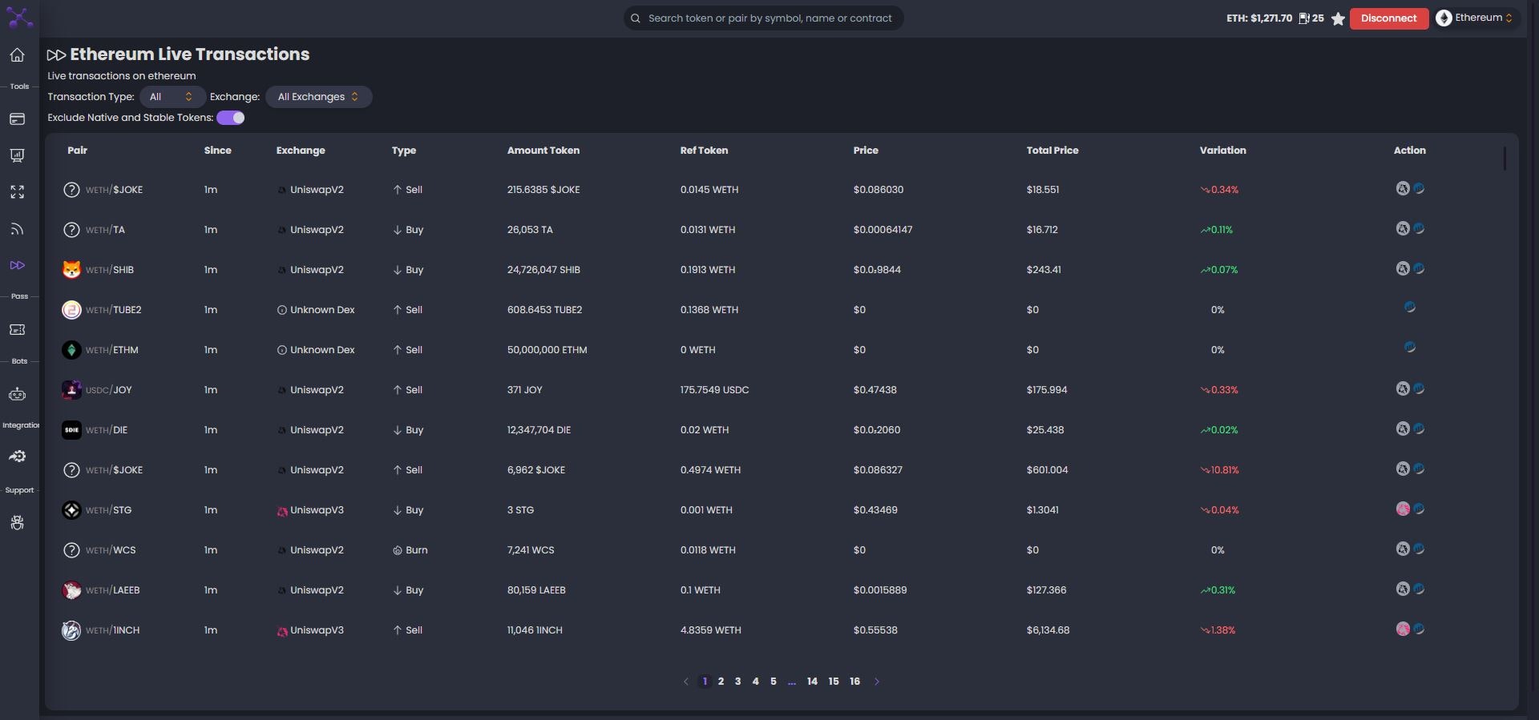Click the Etherscan icon in the WETH/SHIB row
Image resolution: width=1539 pixels, height=720 pixels.
click(x=1419, y=268)
